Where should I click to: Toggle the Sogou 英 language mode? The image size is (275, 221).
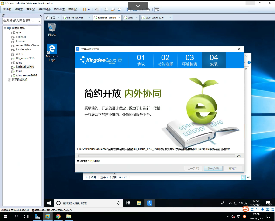click(252, 209)
